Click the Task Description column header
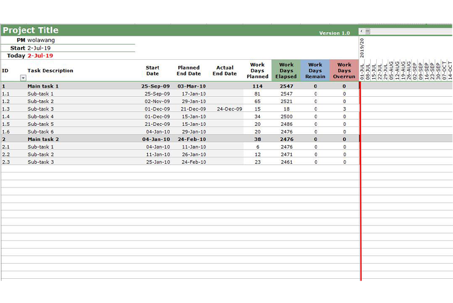Image resolution: width=453 pixels, height=303 pixels. [x=50, y=71]
